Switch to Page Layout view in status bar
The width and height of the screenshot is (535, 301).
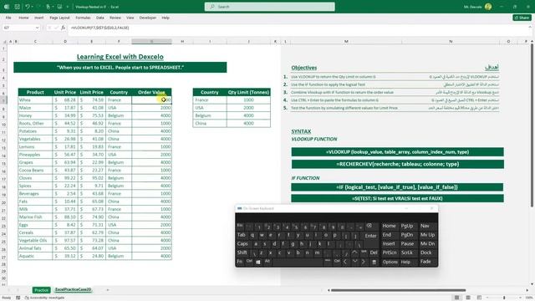468,298
